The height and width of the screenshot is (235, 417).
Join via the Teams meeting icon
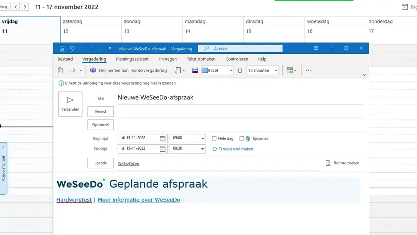pyautogui.click(x=93, y=70)
